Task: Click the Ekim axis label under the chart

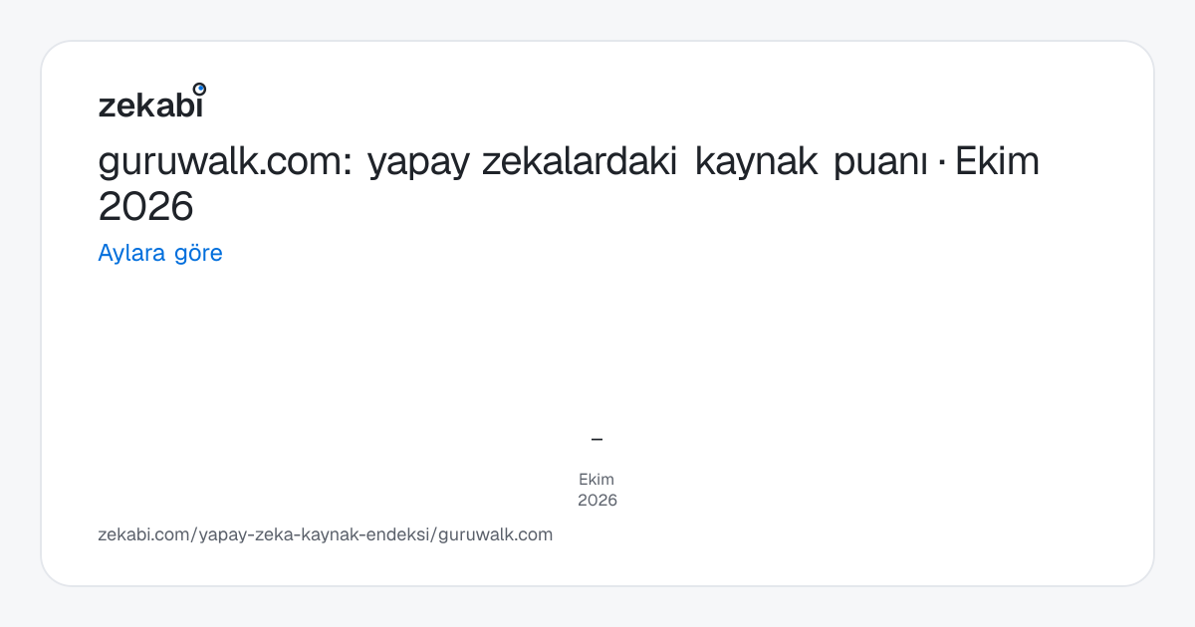Action: 597,480
